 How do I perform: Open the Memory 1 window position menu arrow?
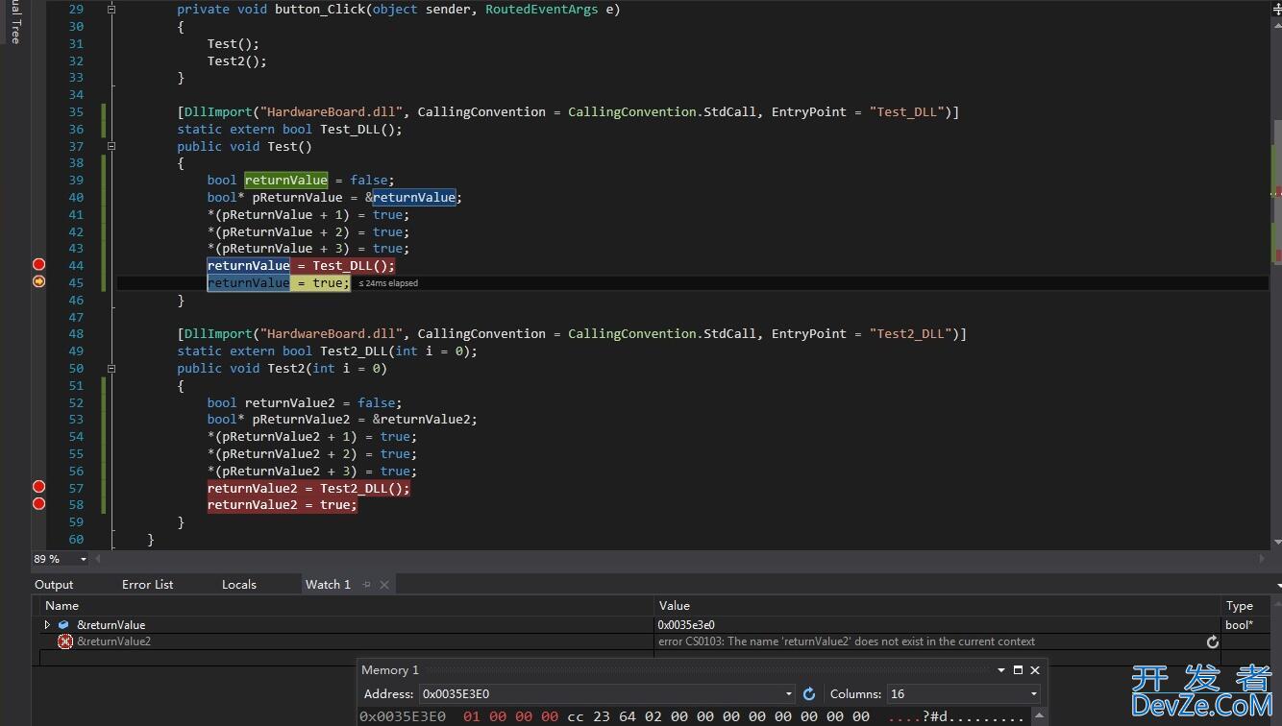1001,670
